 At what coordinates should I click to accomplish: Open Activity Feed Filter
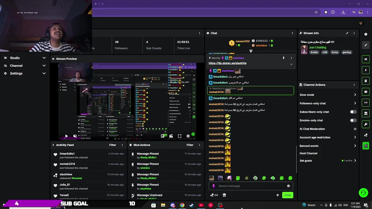pyautogui.click(x=112, y=145)
